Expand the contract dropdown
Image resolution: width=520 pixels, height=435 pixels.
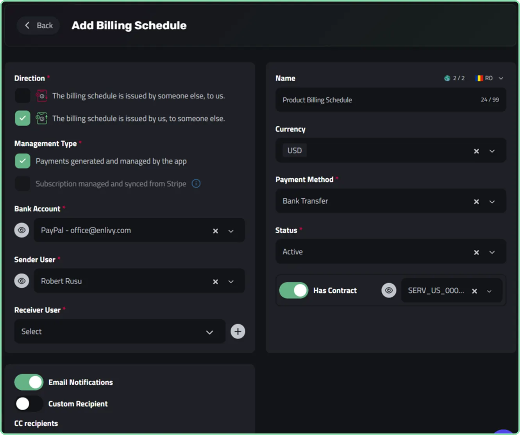coord(489,291)
